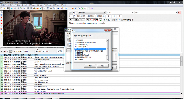Toggle Strikeout formatting button
This screenshot has width=184, height=99.
click(80, 20)
